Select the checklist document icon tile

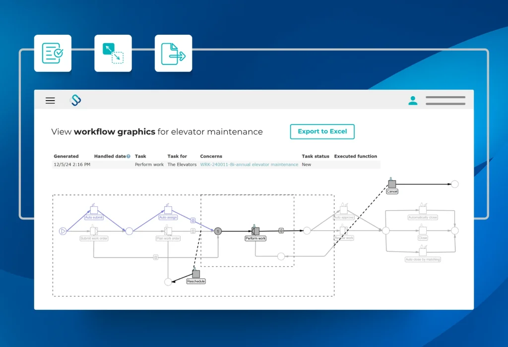click(x=53, y=53)
